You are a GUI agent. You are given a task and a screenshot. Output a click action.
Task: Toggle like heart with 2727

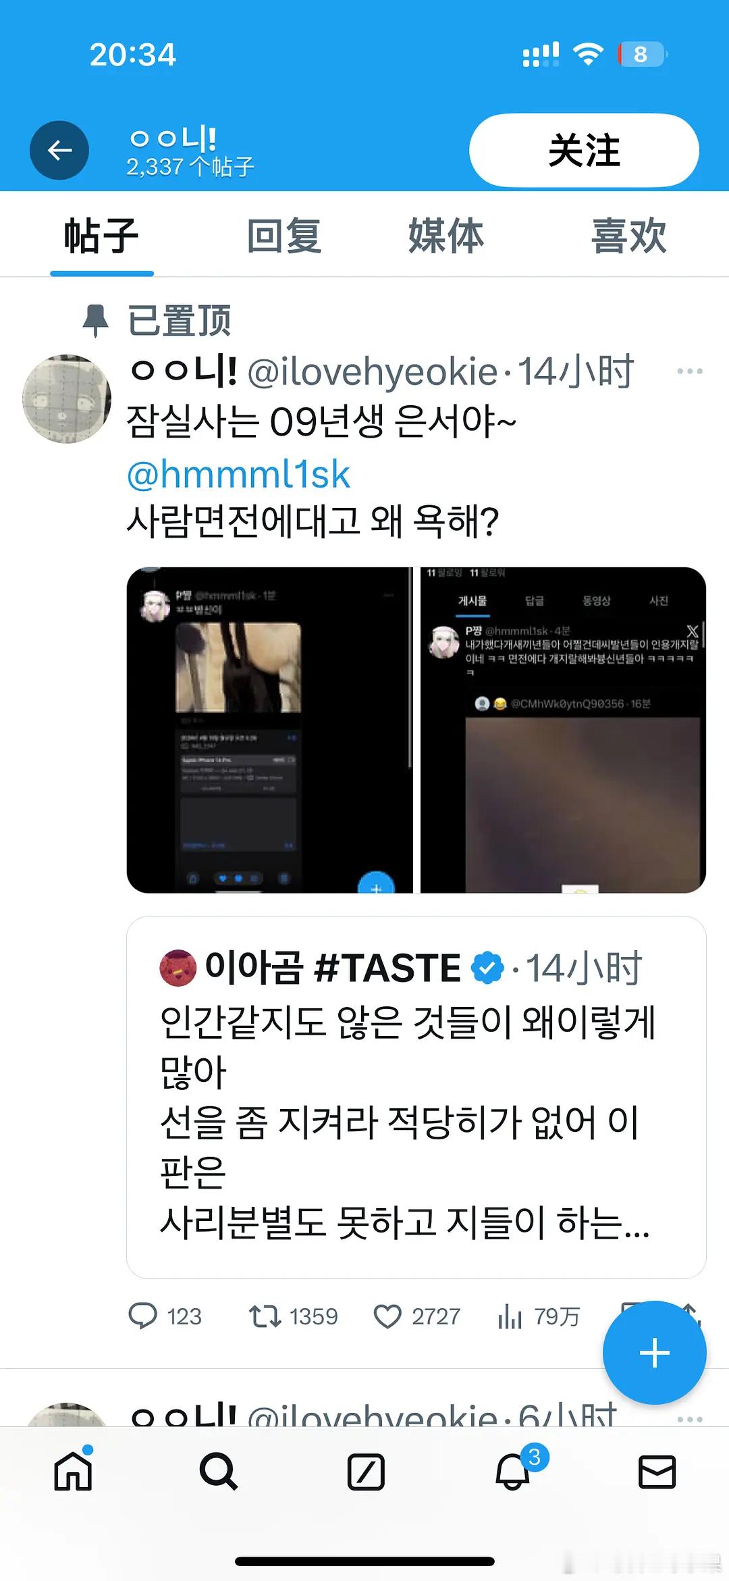tap(417, 1316)
